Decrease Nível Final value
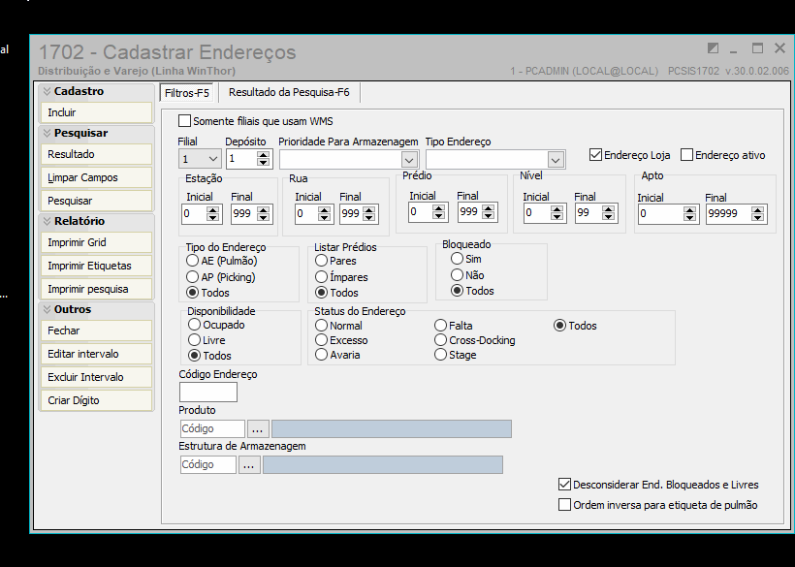 point(609,217)
